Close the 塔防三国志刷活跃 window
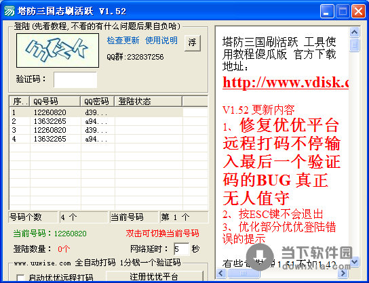The image size is (369, 283). tap(358, 11)
